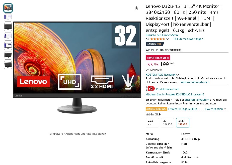
Task: Click the UVP info circle icon
Action: [x=161, y=70]
